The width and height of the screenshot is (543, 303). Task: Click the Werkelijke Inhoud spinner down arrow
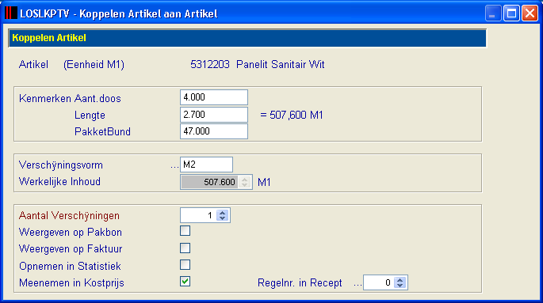pos(244,185)
